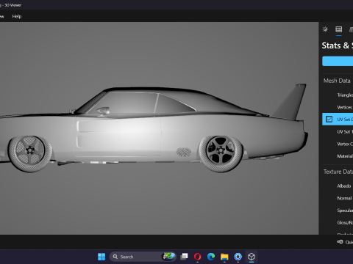Select the Stats & Shading panel icon
Screen dimensions: 353x264
coord(339,29)
